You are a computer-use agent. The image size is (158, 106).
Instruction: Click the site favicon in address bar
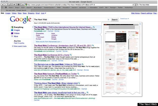coord(26,5)
